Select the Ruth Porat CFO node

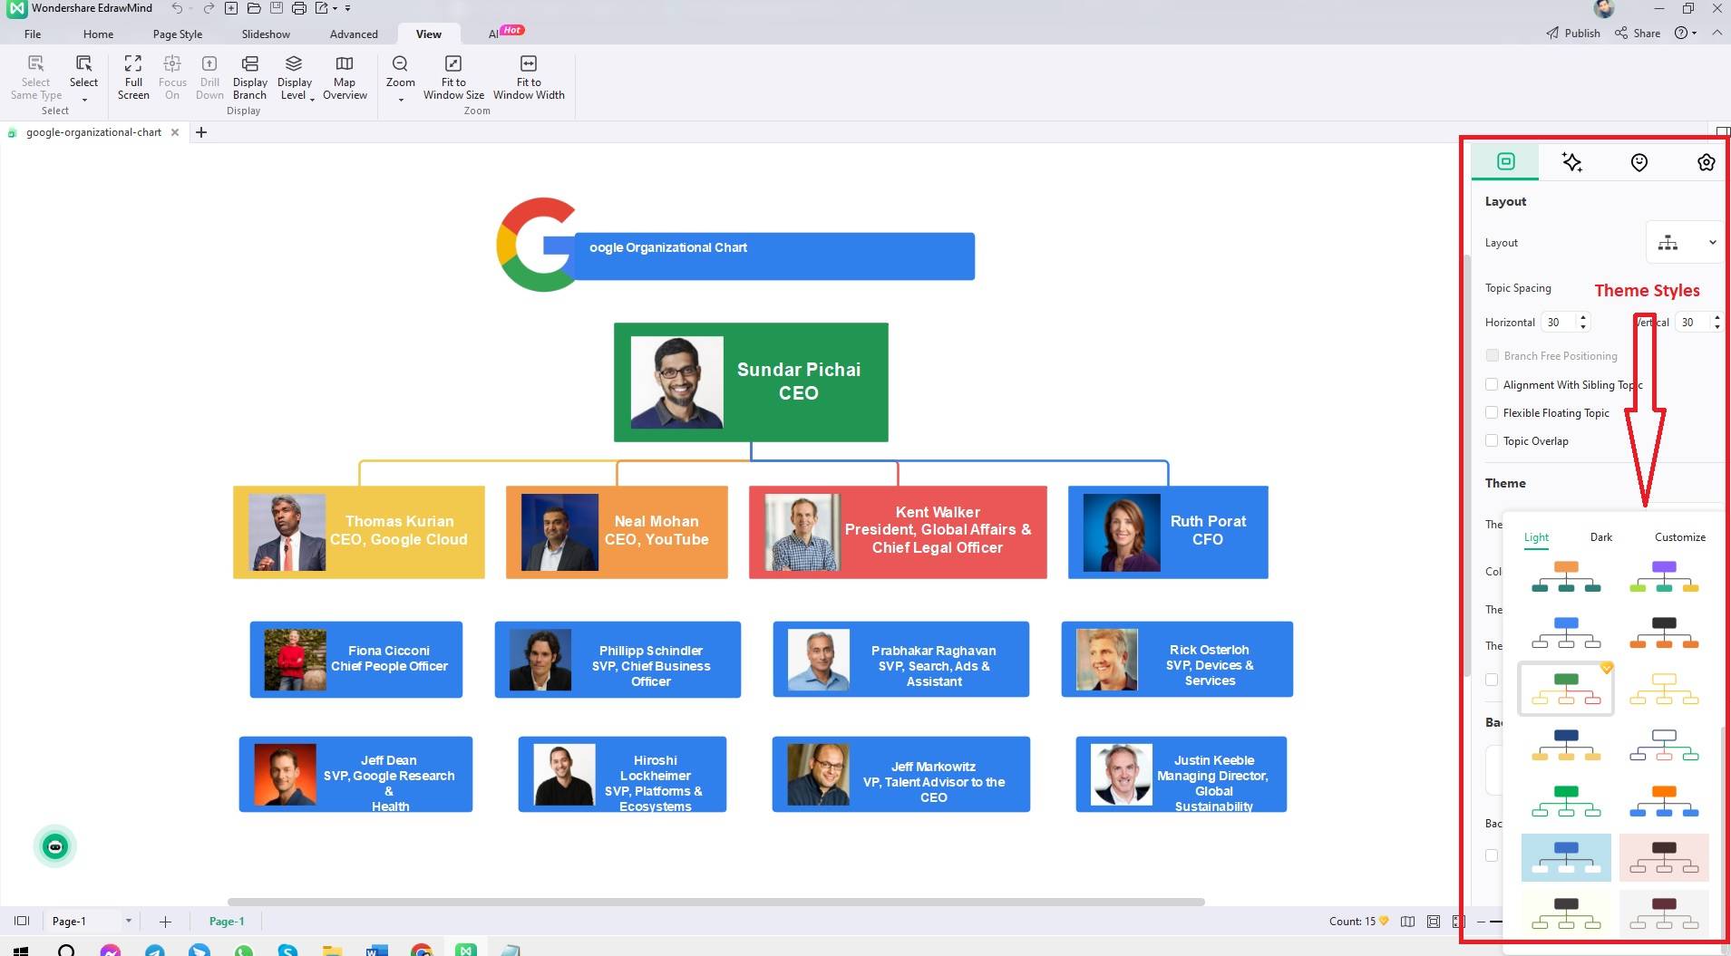pos(1168,532)
